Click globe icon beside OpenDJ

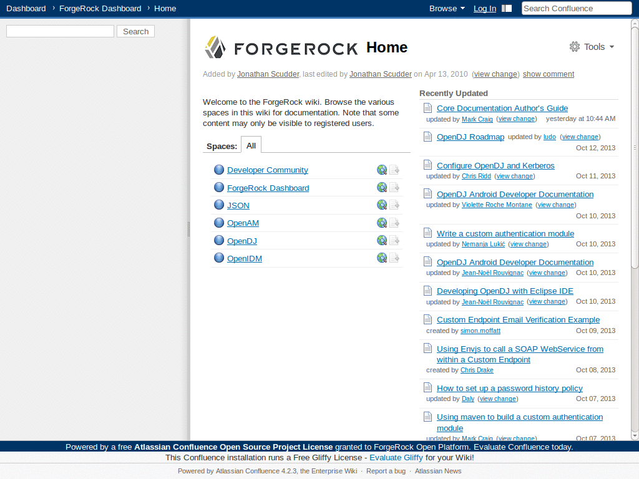pos(219,240)
